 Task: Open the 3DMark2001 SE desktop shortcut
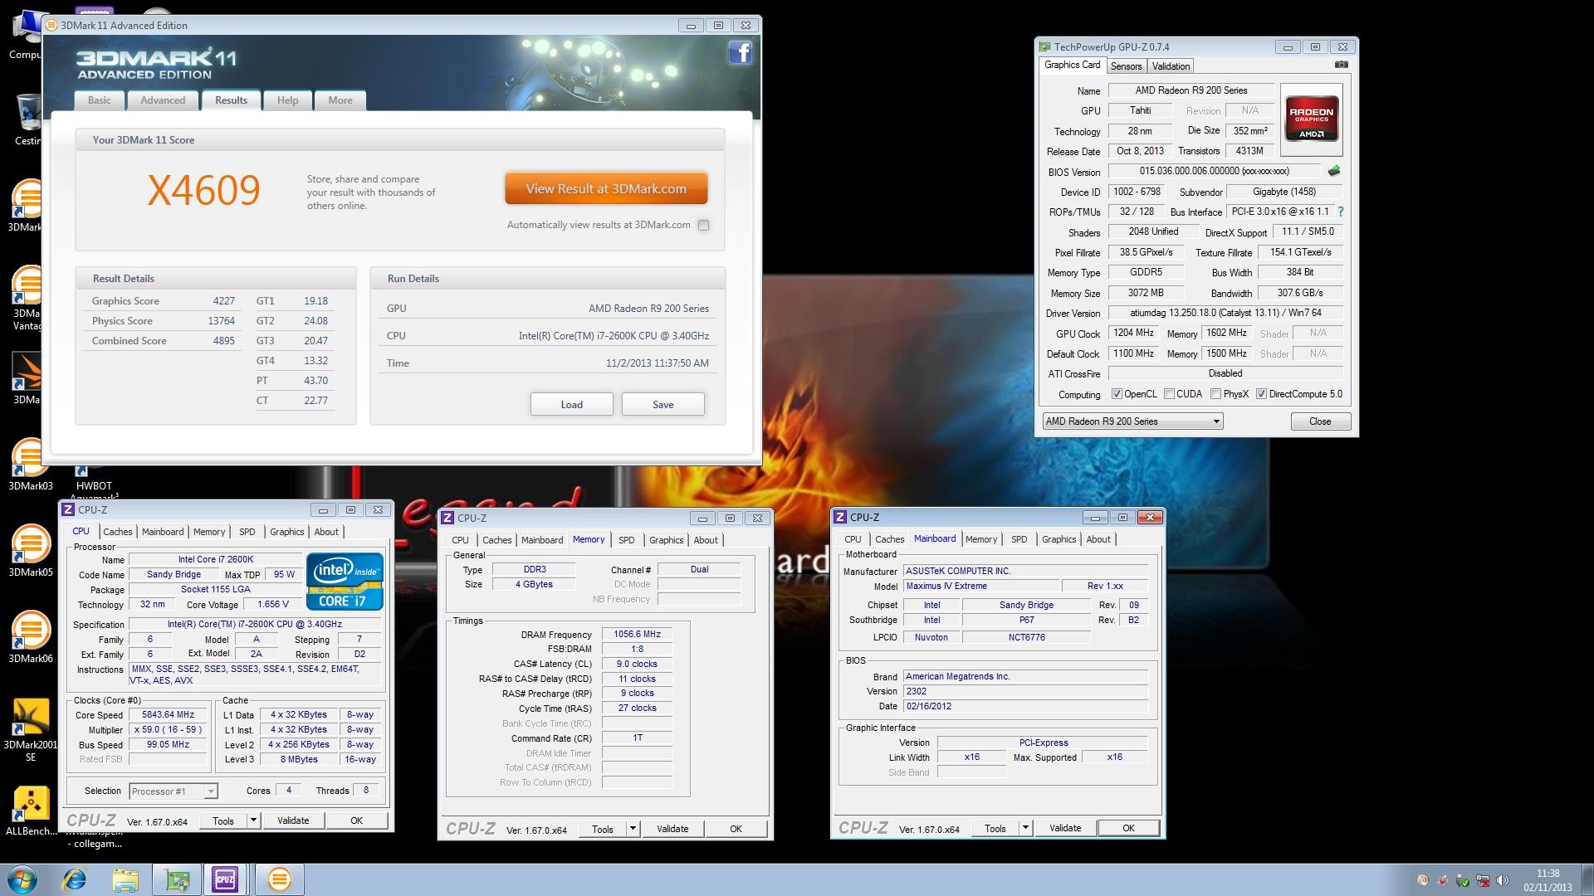(31, 718)
